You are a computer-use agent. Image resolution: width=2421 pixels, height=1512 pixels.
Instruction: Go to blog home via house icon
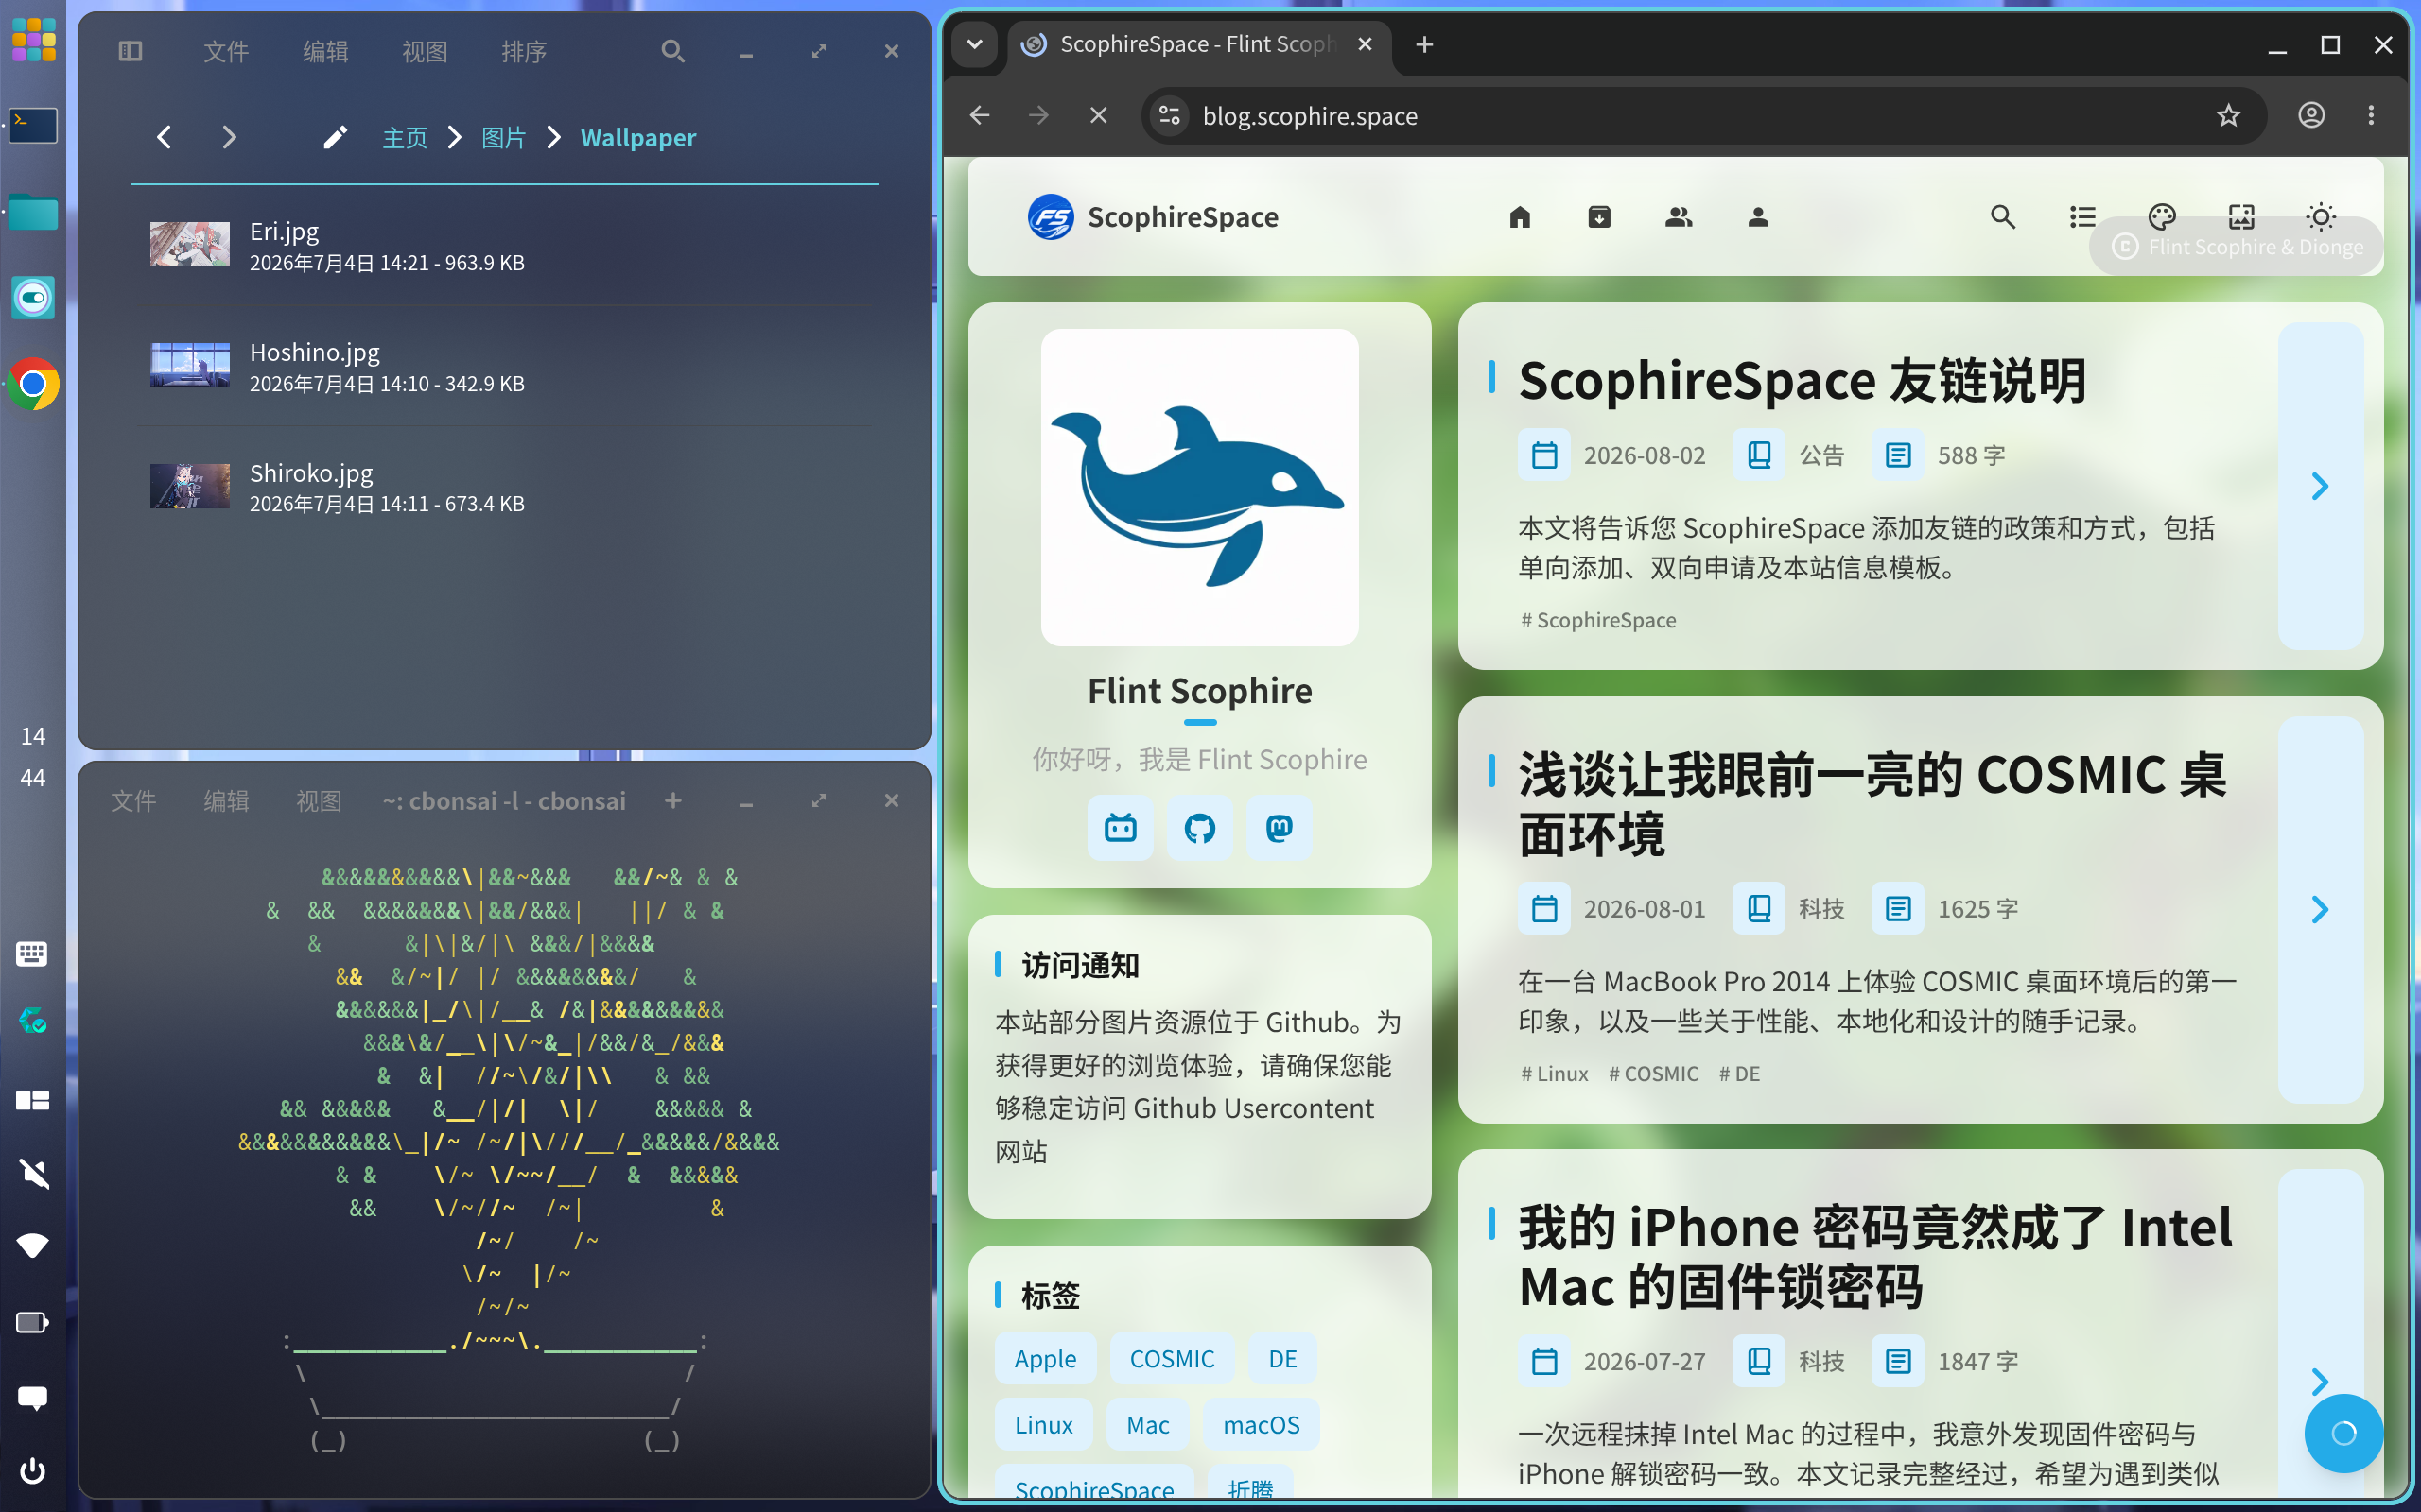click(x=1520, y=217)
